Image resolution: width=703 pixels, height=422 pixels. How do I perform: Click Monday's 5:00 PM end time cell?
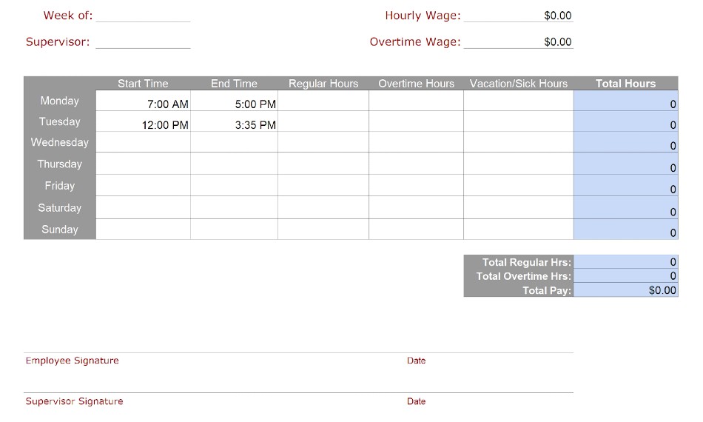234,102
